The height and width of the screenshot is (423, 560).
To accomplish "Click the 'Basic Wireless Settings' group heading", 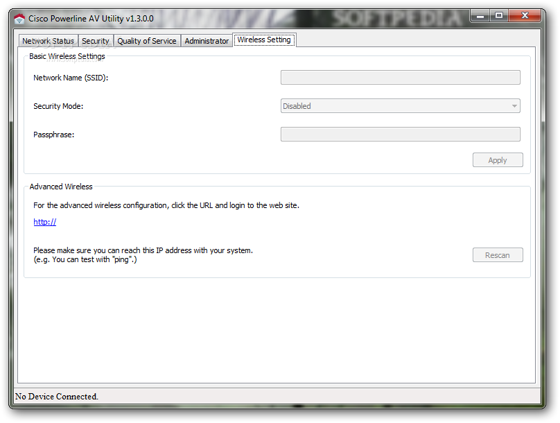I will pyautogui.click(x=67, y=56).
